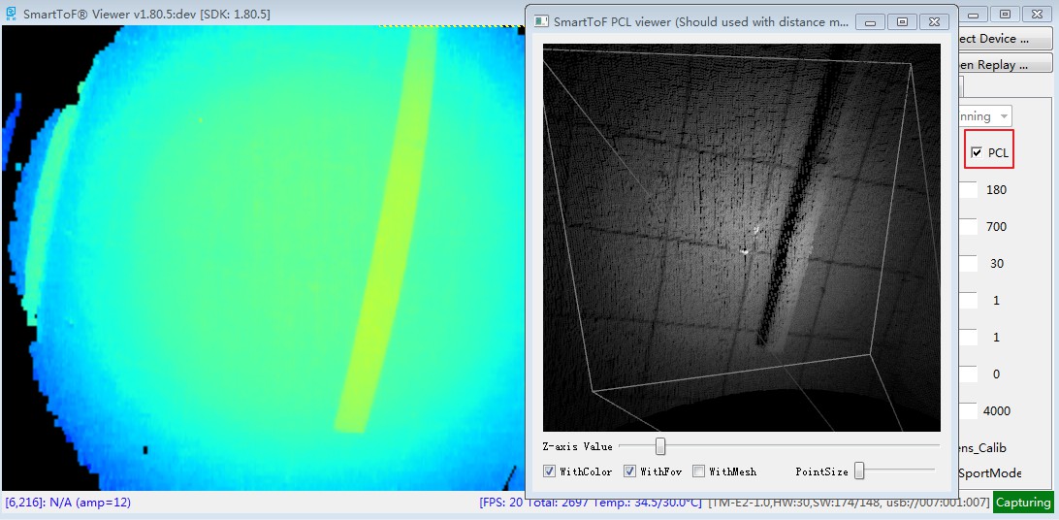Enable the WithMesh checkbox

tap(698, 471)
